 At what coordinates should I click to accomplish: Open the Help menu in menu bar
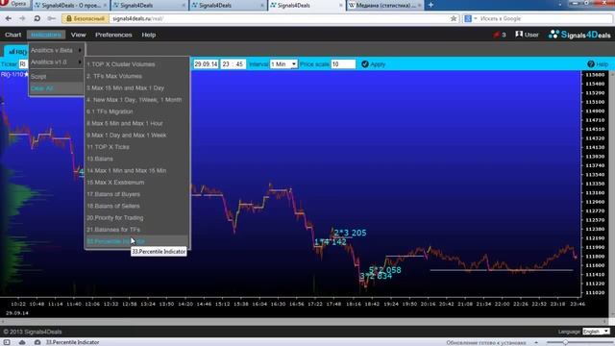149,35
